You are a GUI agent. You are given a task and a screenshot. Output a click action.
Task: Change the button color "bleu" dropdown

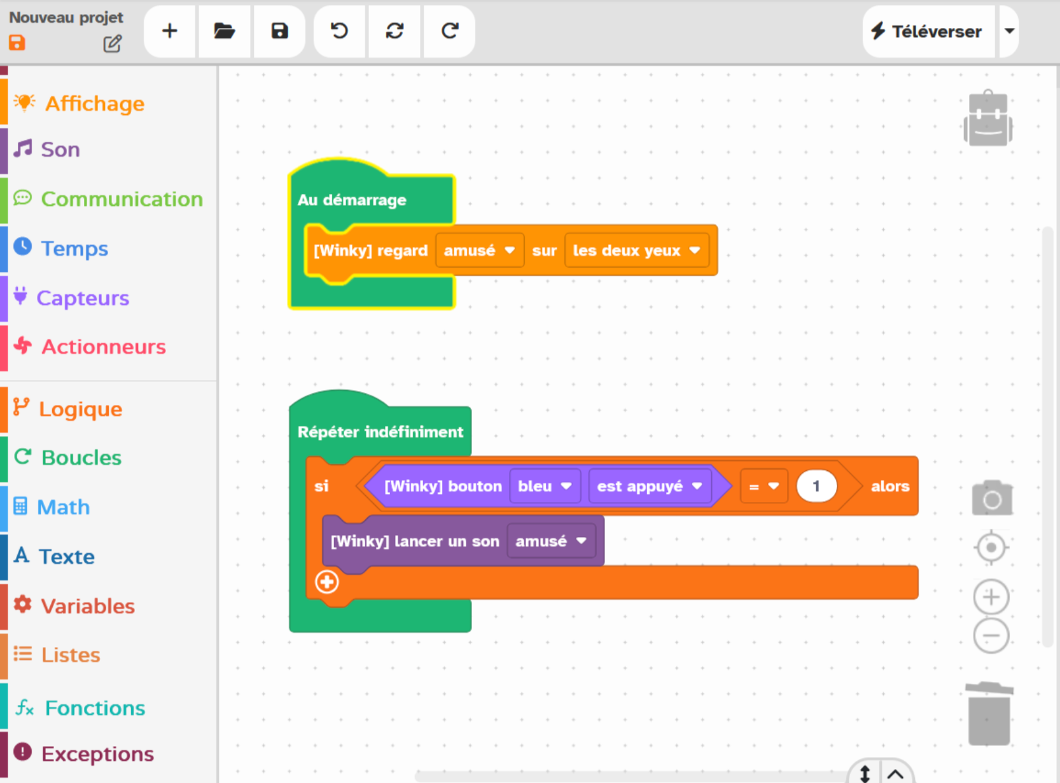pos(544,486)
